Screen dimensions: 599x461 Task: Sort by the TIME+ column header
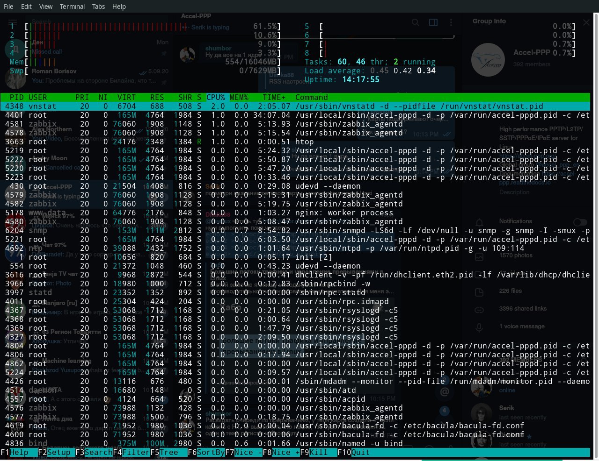[x=274, y=97]
